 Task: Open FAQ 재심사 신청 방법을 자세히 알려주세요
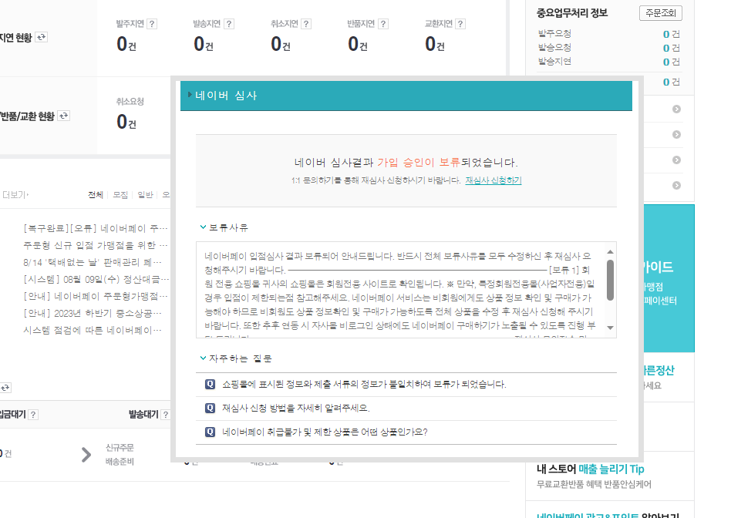pos(296,408)
